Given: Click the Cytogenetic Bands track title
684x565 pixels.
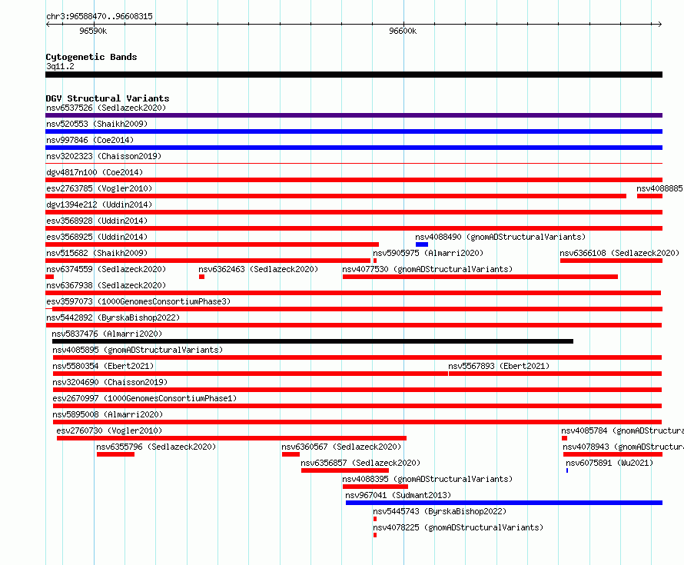Looking at the screenshot, I should [91, 57].
